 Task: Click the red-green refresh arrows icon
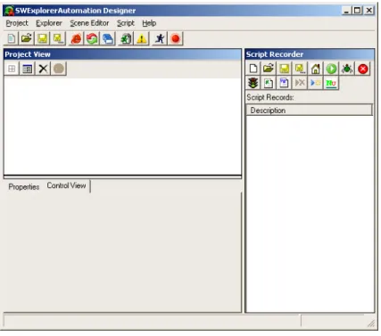(92, 38)
